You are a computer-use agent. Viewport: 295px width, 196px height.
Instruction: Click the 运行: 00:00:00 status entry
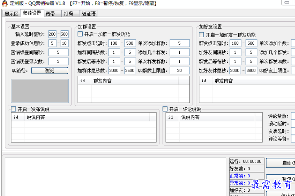point(247,161)
